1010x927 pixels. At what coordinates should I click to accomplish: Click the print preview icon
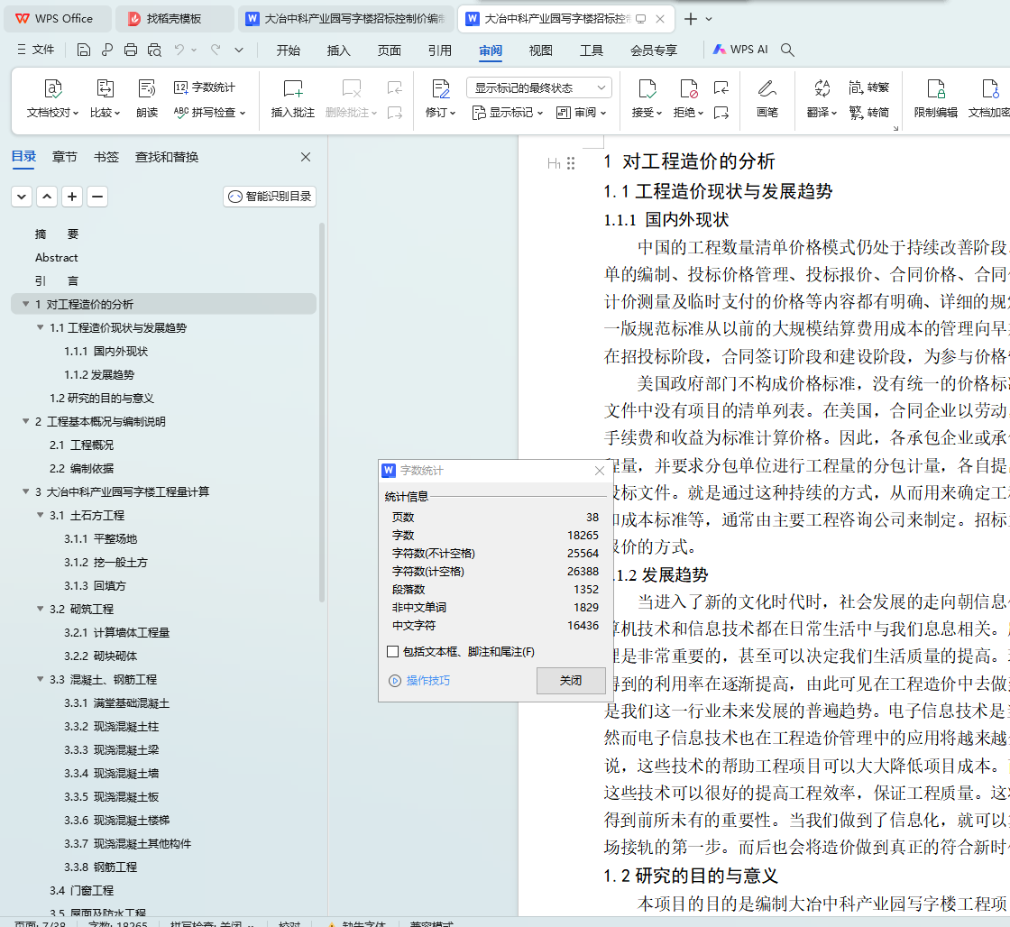(154, 50)
